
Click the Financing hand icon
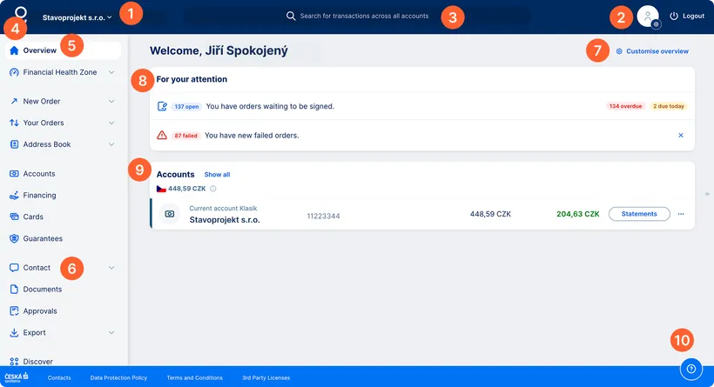[14, 196]
